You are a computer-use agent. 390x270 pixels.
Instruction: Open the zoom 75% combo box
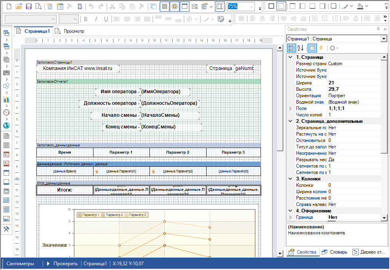click(x=241, y=6)
